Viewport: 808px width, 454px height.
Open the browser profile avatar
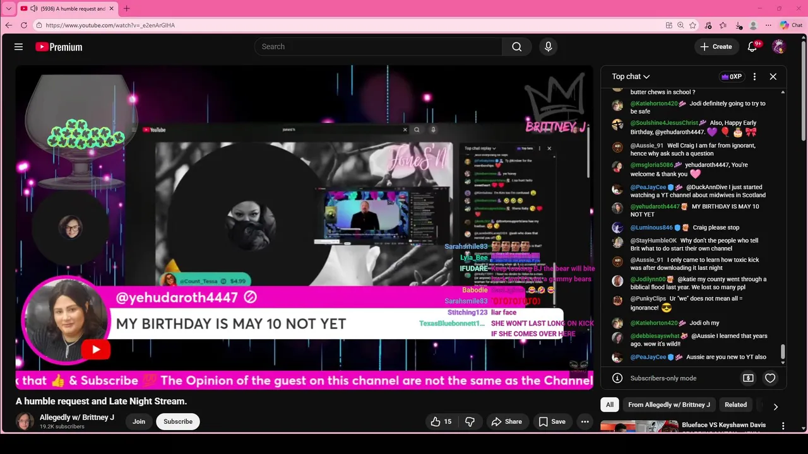(753, 25)
